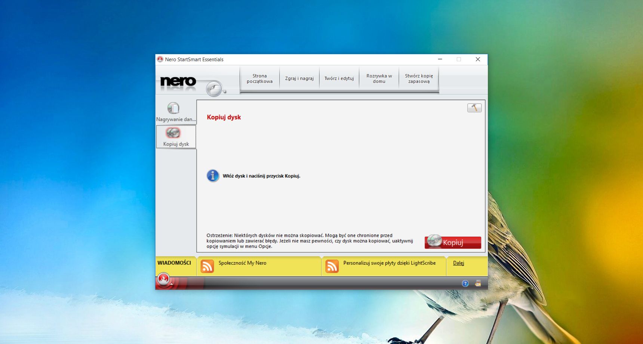Click the drive eject icon in bottom bar
Image resolution: width=643 pixels, height=344 pixels.
click(478, 283)
